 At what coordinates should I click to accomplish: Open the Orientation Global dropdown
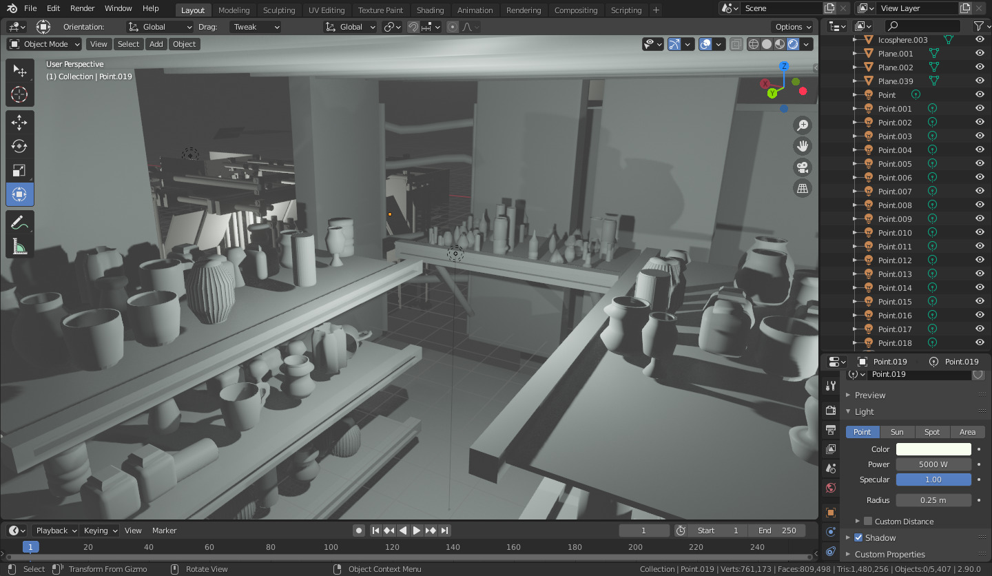tap(160, 27)
